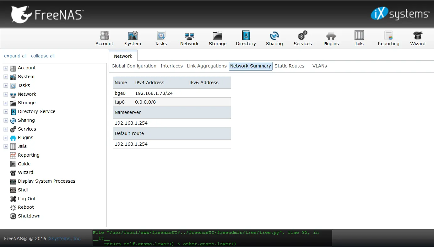Open the Shell from the sidebar
Viewport: 434px width, 247px height.
click(23, 190)
